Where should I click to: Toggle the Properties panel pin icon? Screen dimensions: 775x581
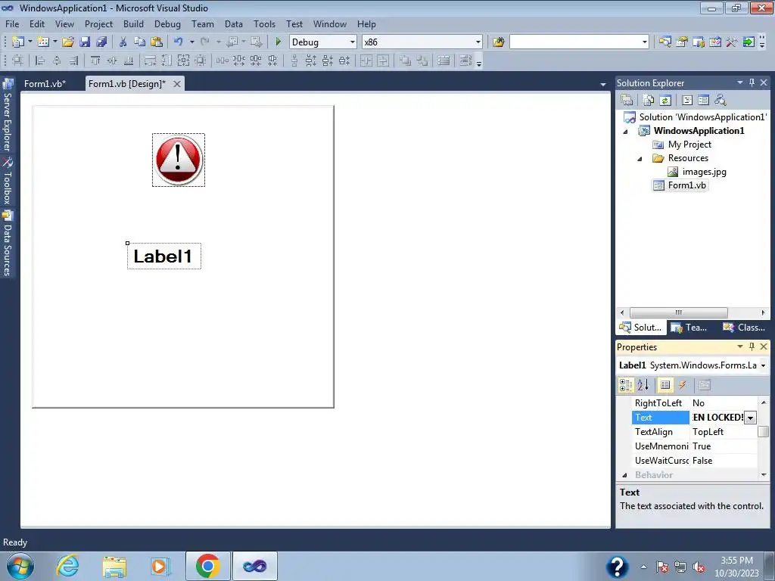click(752, 346)
